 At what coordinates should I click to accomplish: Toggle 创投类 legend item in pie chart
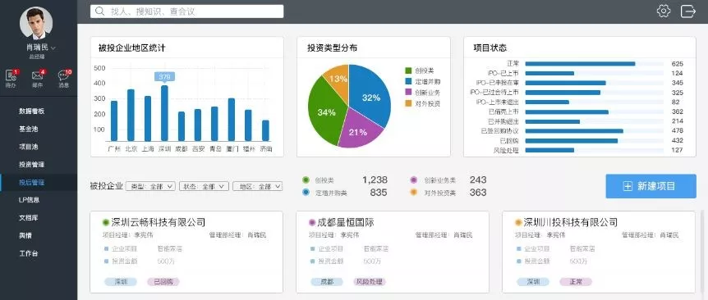click(420, 70)
